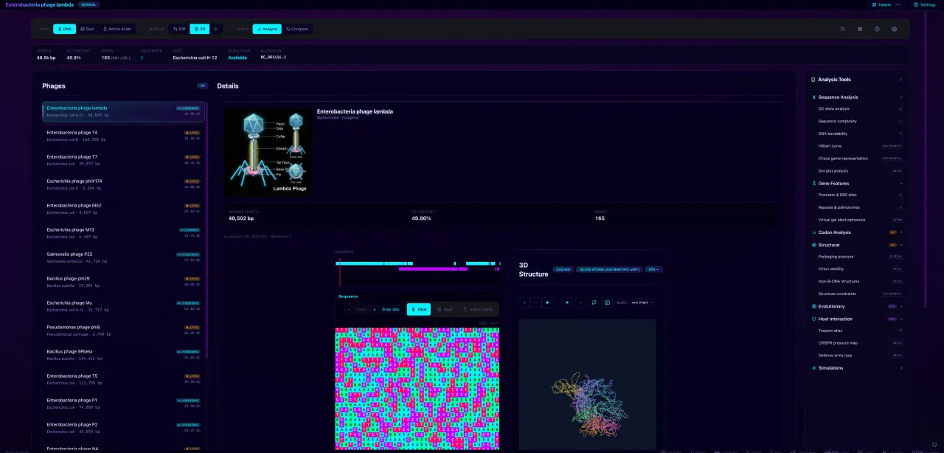944x453 pixels.
Task: Expand the Evolutionary section
Action: 857,306
